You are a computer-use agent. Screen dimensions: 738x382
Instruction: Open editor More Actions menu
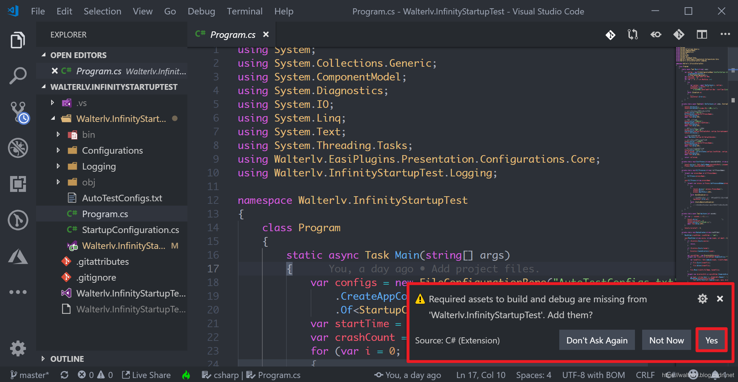tap(725, 34)
